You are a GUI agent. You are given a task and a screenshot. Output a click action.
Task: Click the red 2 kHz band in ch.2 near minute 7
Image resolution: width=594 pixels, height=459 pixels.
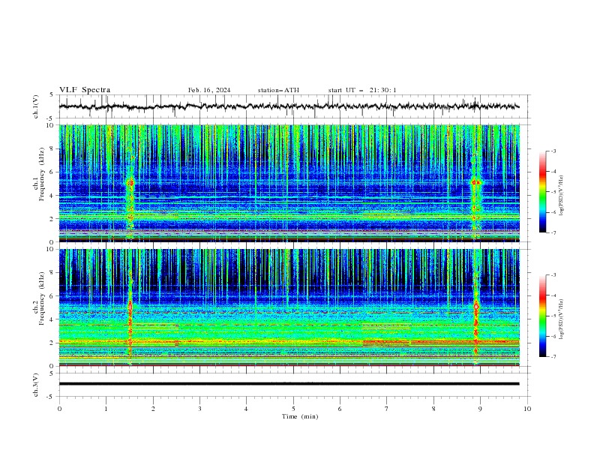click(386, 341)
